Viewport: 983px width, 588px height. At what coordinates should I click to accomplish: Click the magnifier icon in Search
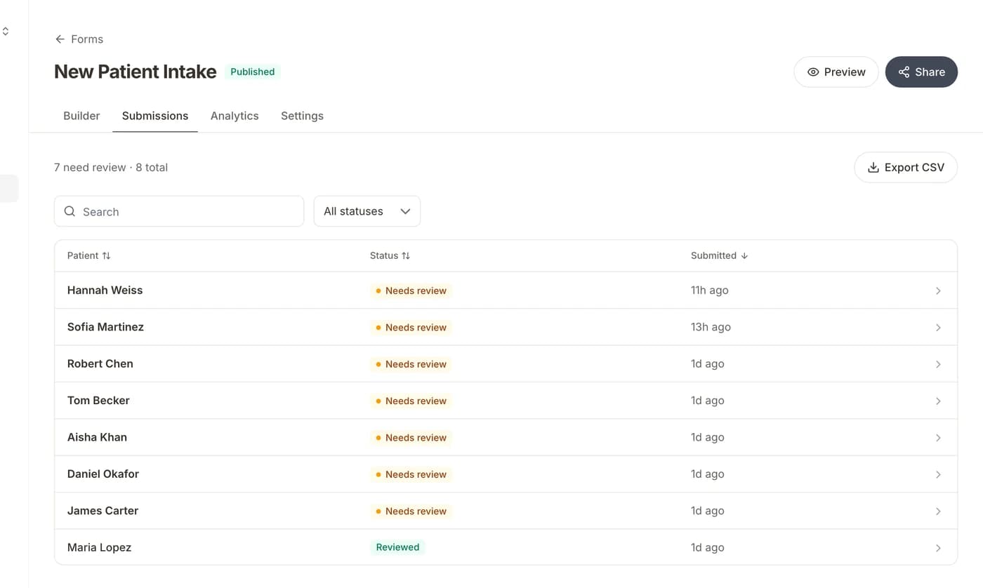[x=70, y=211]
